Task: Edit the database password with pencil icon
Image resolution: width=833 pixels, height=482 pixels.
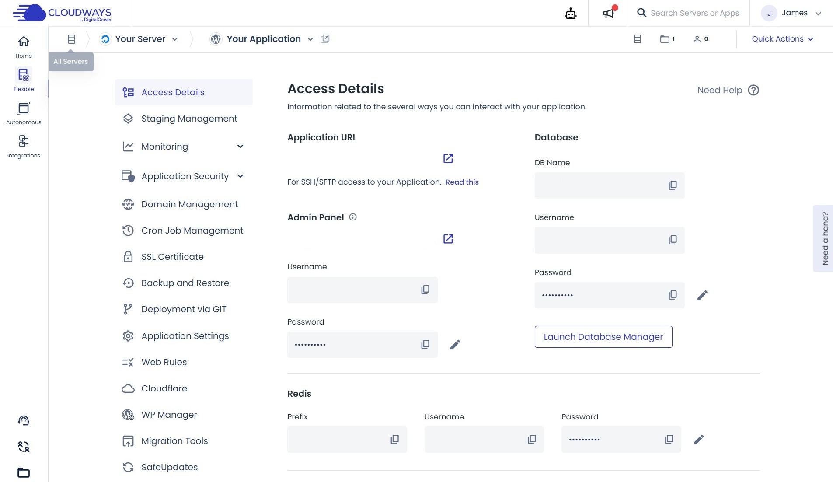Action: [702, 295]
